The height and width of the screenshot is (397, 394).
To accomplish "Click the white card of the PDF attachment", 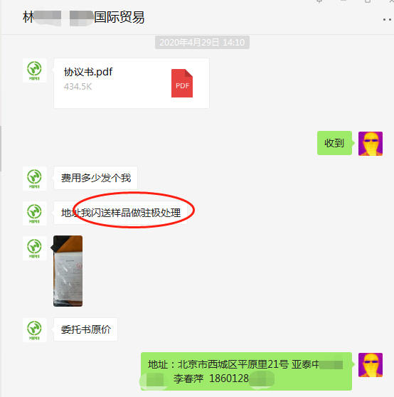I will click(x=132, y=83).
